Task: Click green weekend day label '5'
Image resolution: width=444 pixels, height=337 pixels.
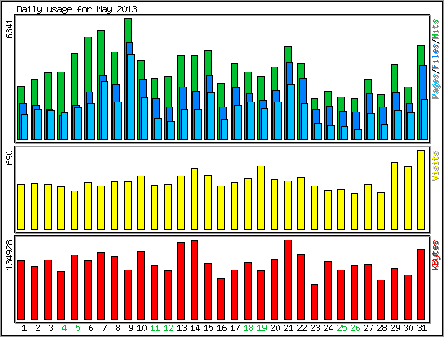Action: (77, 328)
